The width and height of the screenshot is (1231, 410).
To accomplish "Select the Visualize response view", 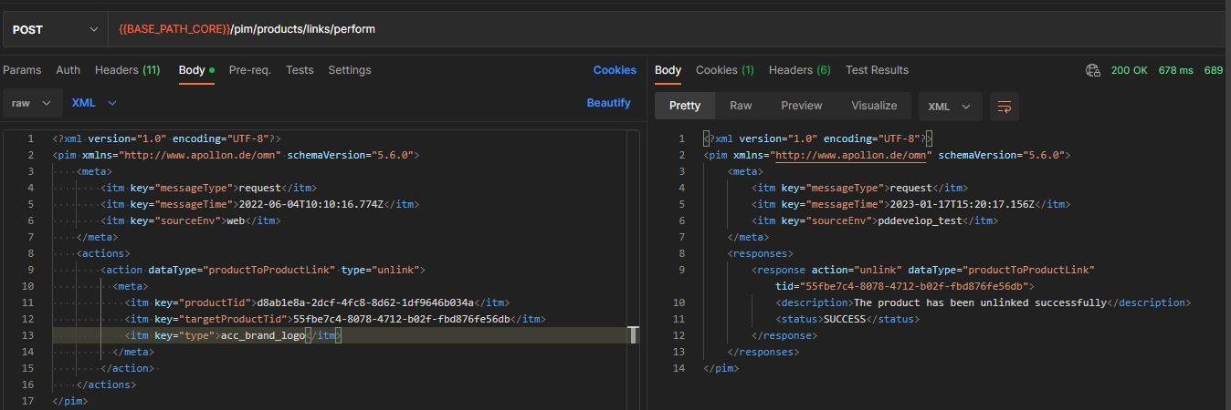I will coord(874,106).
